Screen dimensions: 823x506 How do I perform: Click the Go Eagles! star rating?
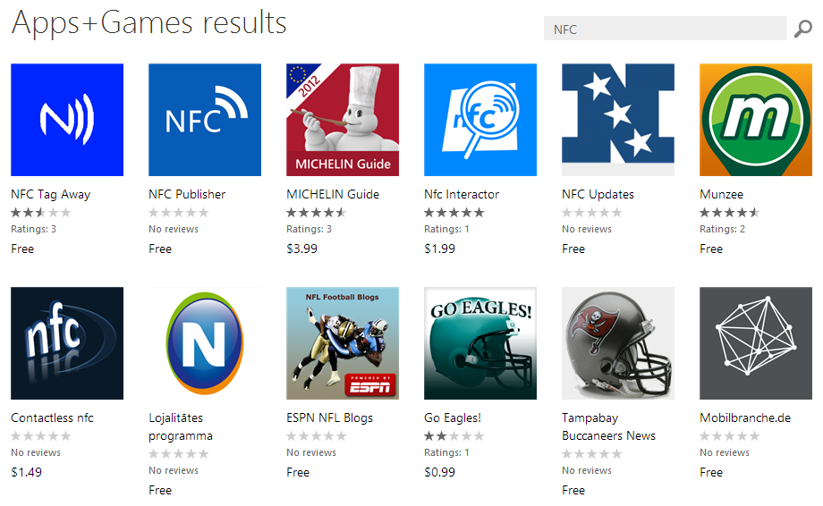pyautogui.click(x=454, y=436)
